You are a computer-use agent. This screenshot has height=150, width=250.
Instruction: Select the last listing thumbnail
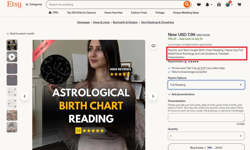12,127
